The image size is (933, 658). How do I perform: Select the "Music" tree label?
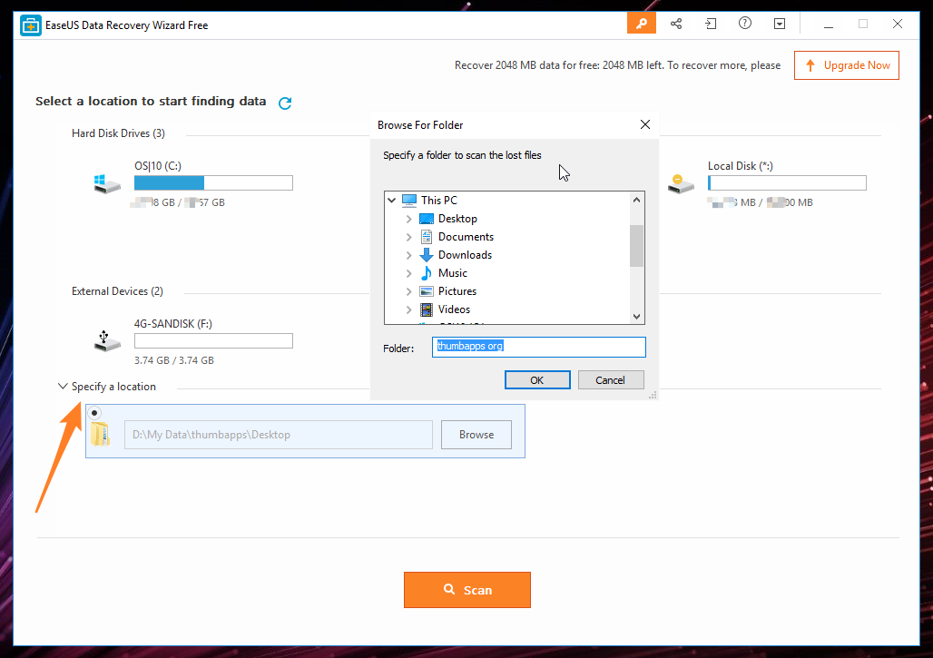pos(452,273)
